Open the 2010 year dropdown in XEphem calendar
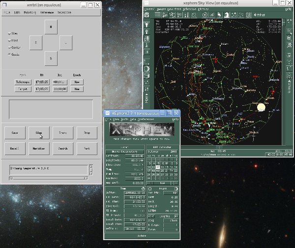Viewport: 295px width, 248px height. point(174,152)
